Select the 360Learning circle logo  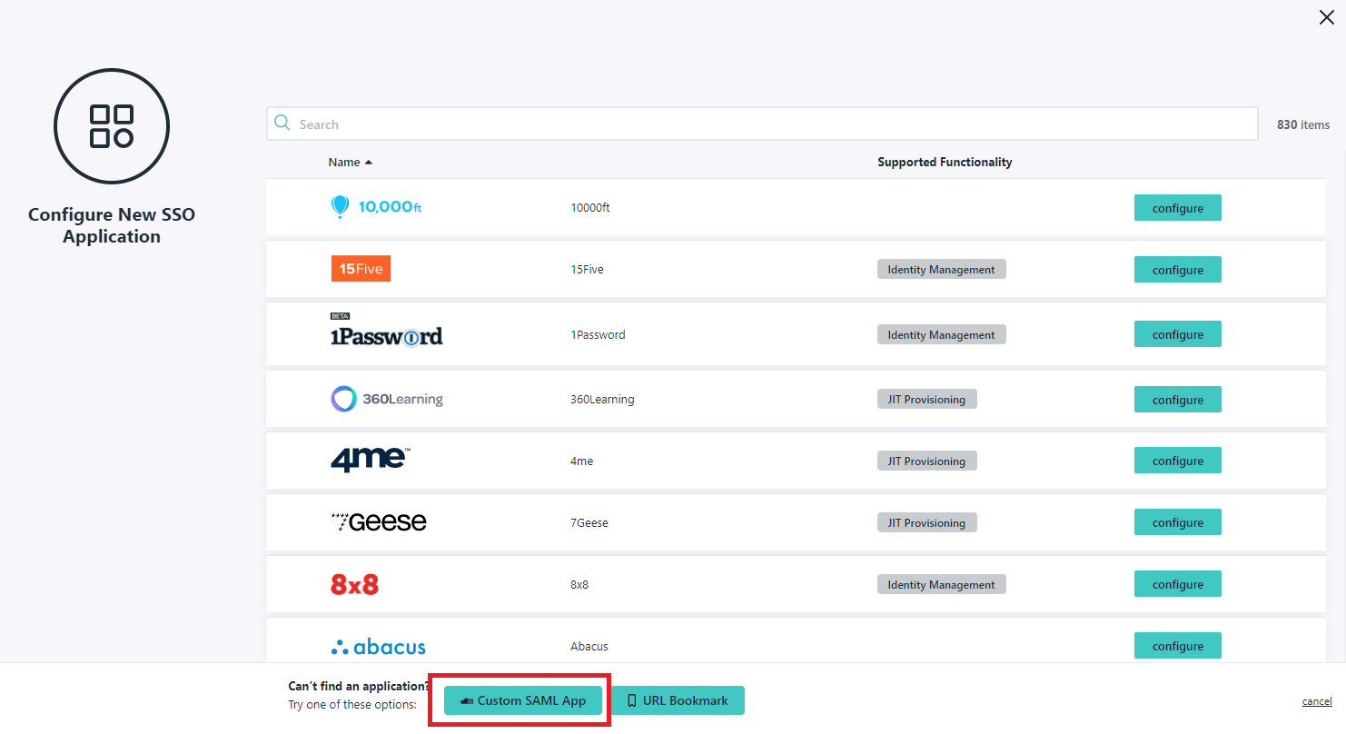point(386,398)
